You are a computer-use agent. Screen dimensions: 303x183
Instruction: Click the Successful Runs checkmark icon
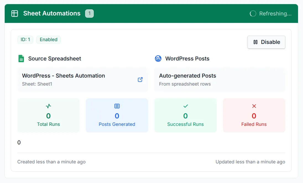[185, 106]
